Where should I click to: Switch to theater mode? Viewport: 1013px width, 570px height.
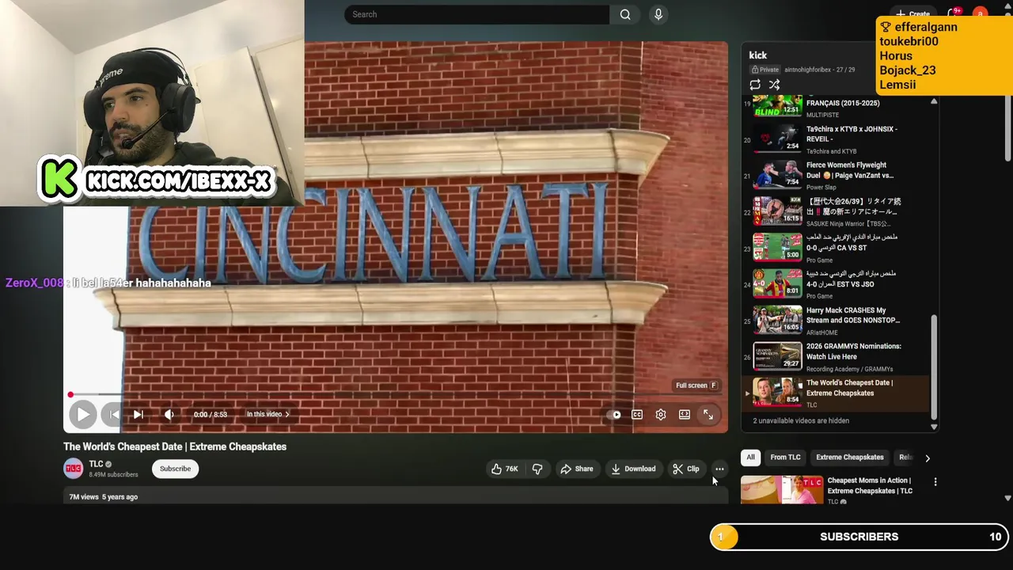pos(685,414)
